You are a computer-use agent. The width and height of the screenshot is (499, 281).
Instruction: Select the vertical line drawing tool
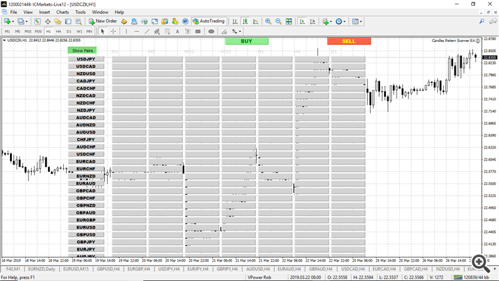pos(126,31)
